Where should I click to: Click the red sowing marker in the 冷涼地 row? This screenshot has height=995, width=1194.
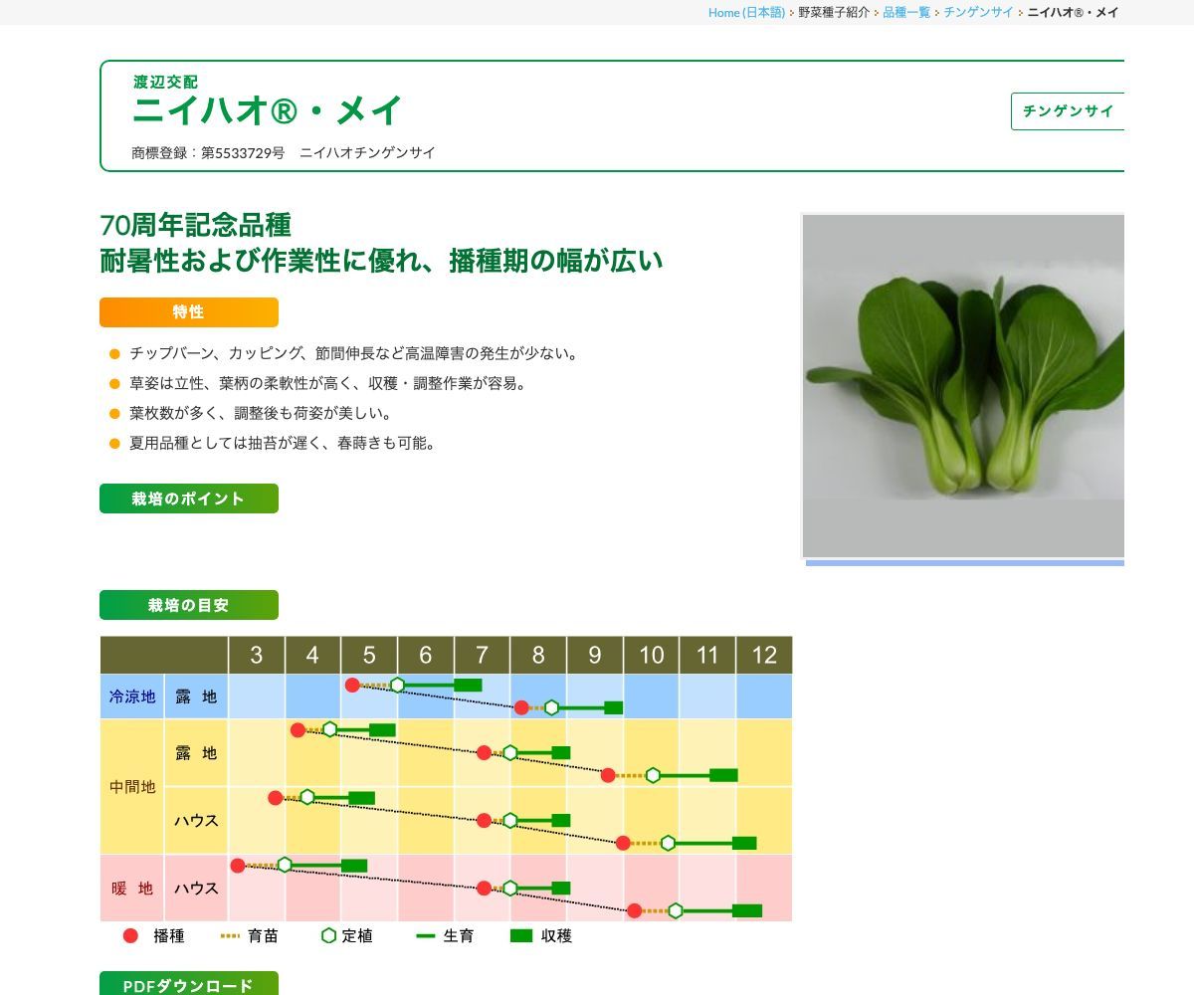click(353, 684)
